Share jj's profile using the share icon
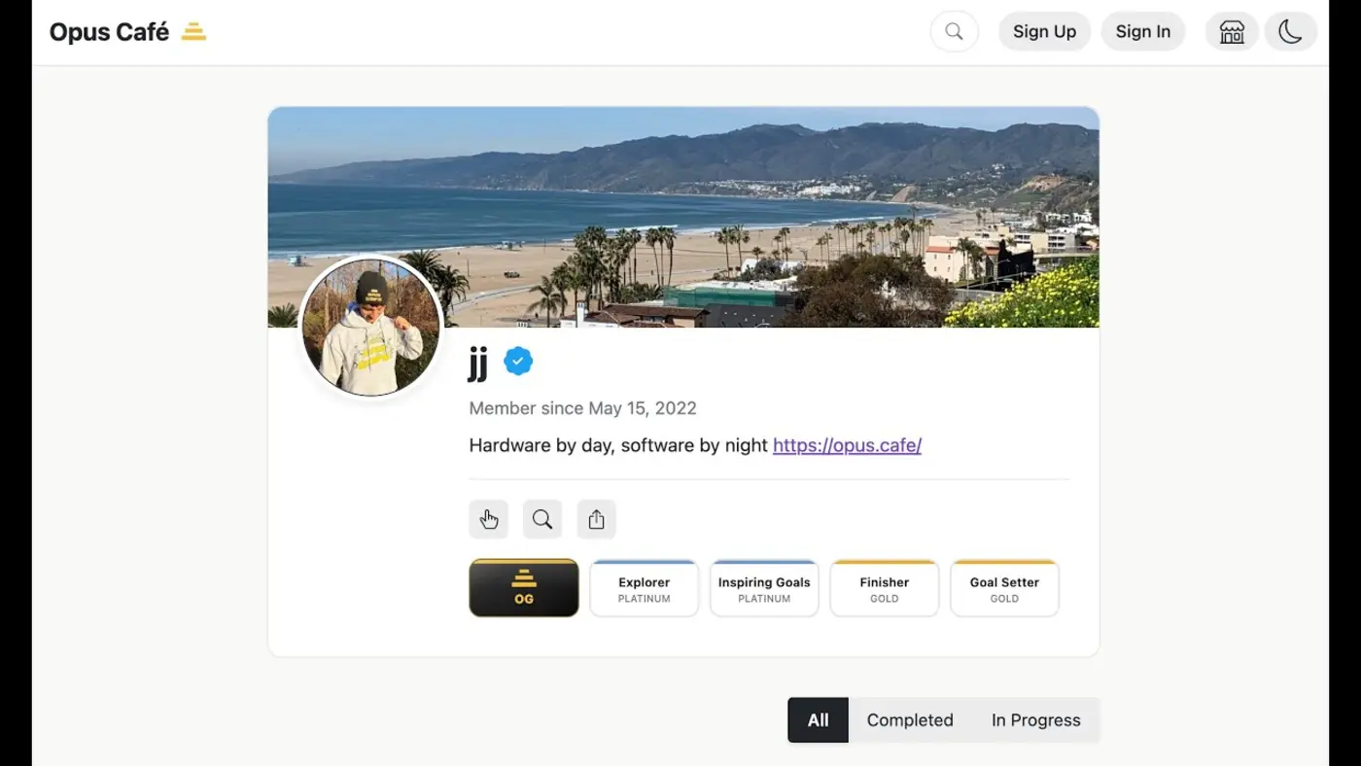Viewport: 1361px width, 766px height. (597, 519)
